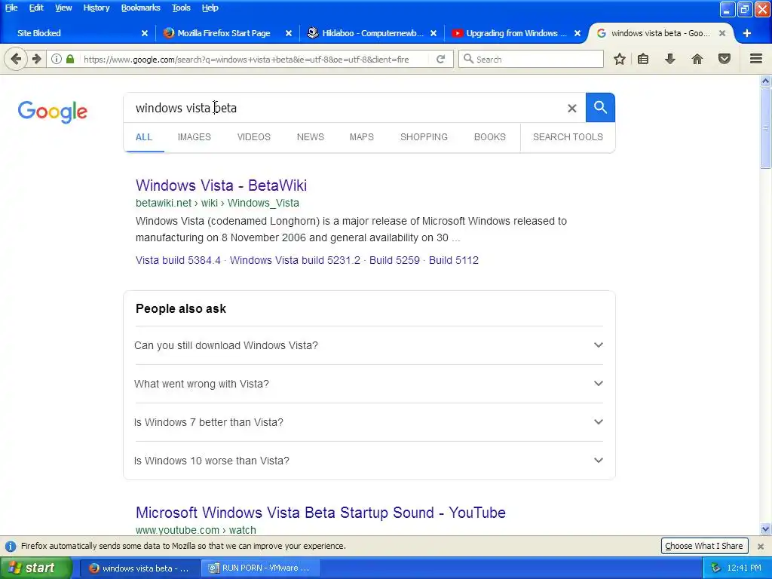Click Choose What I Share button
The width and height of the screenshot is (772, 579).
click(x=703, y=546)
